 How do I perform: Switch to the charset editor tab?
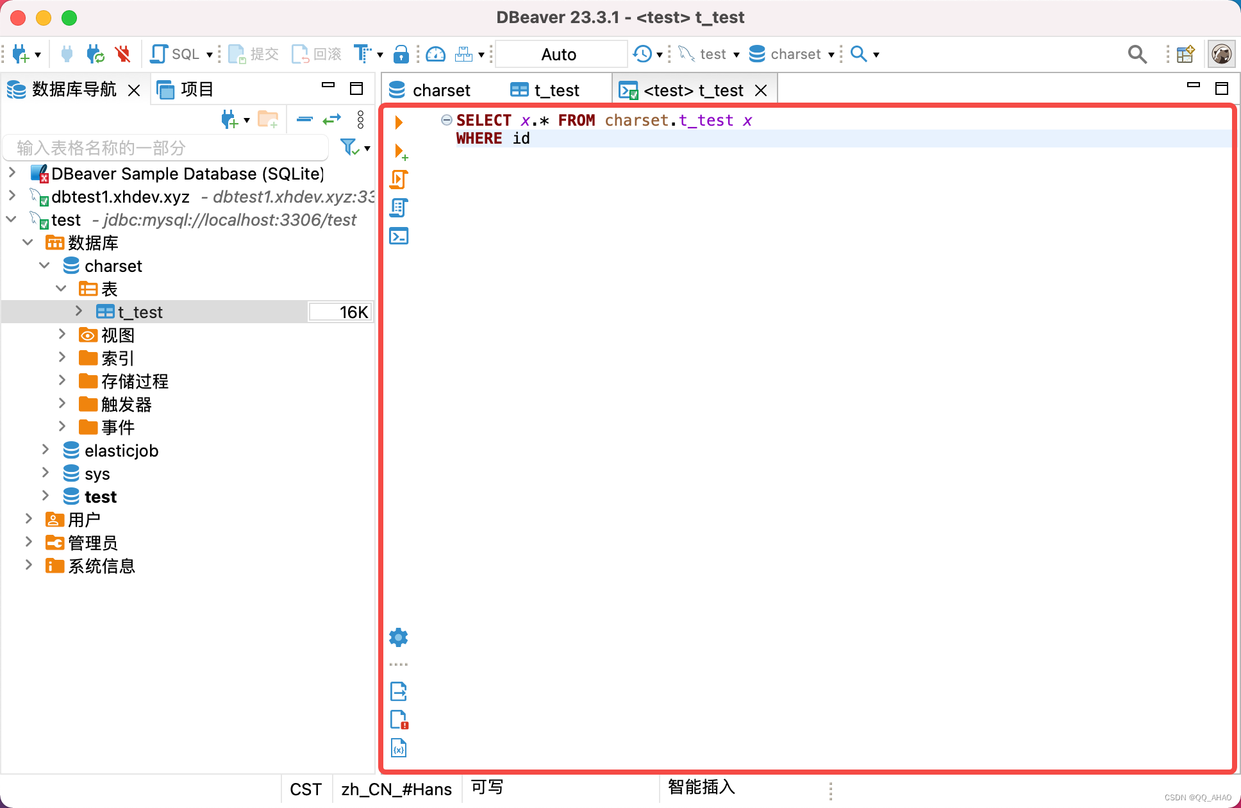click(x=430, y=90)
